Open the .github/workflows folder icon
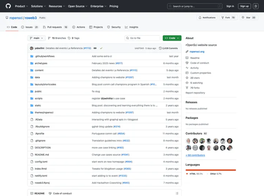 (31, 56)
